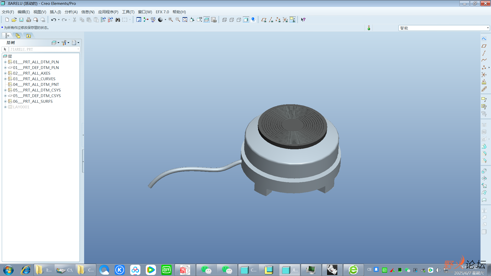Image resolution: width=491 pixels, height=276 pixels.
Task: Switch to the folder browser tab
Action: coord(18,36)
